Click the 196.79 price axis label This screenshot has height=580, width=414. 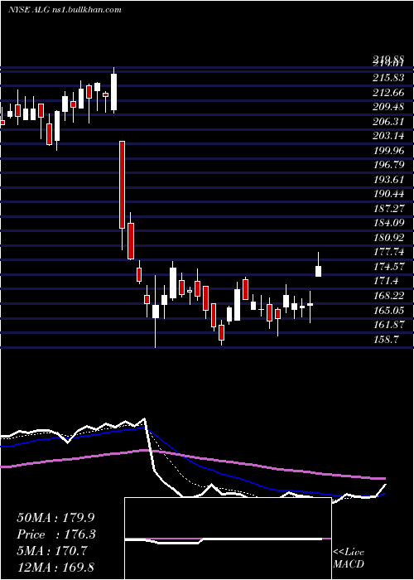[388, 165]
